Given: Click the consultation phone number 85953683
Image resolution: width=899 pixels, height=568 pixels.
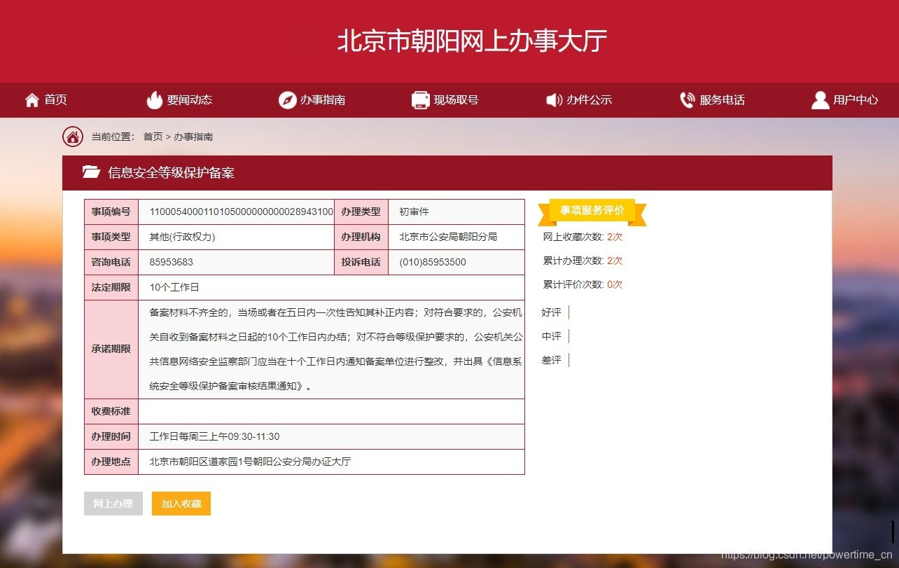Looking at the screenshot, I should tap(171, 263).
